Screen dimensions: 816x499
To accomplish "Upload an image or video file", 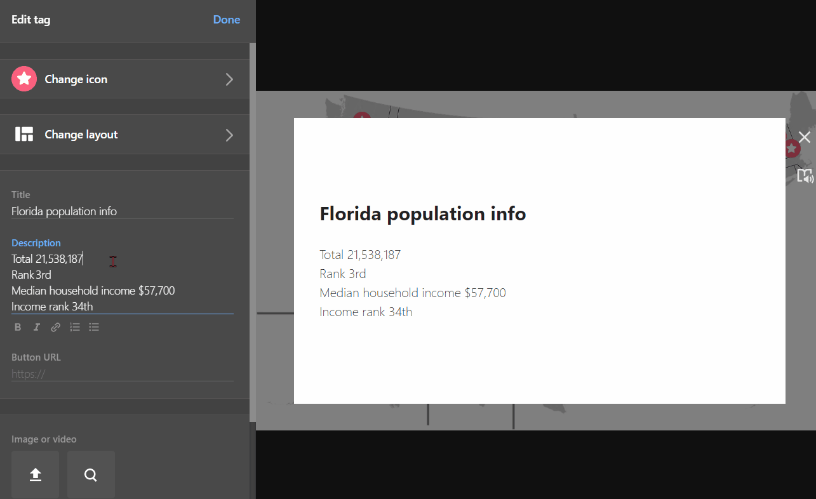I will (x=36, y=475).
